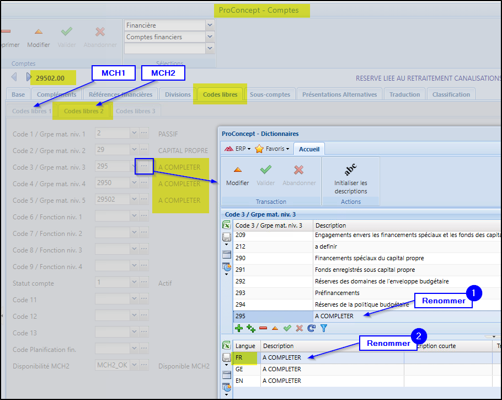Click the green plus add-row icon
Image resolution: width=502 pixels, height=400 pixels.
[x=239, y=328]
